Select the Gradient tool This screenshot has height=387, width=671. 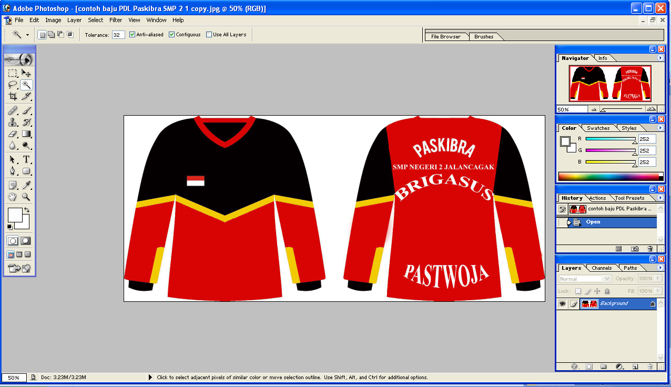click(26, 134)
